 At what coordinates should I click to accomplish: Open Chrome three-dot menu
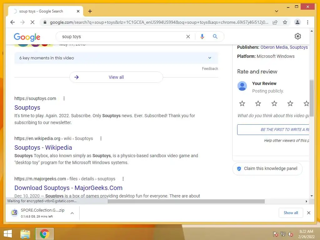[x=307, y=22]
